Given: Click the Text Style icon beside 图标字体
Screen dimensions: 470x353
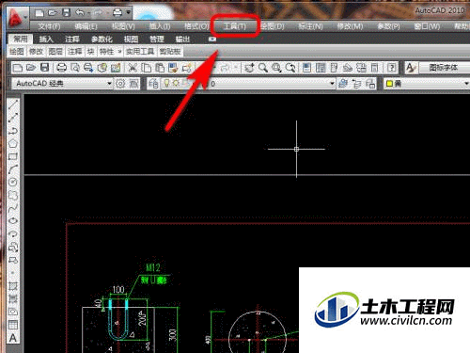Looking at the screenshot, I should [x=411, y=68].
